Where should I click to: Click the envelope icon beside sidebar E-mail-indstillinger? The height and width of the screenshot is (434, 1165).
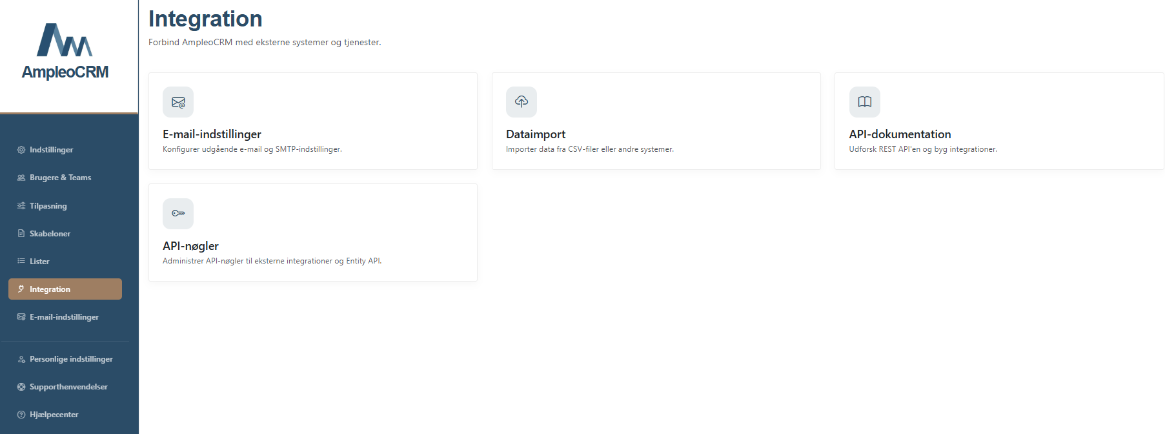pos(21,317)
